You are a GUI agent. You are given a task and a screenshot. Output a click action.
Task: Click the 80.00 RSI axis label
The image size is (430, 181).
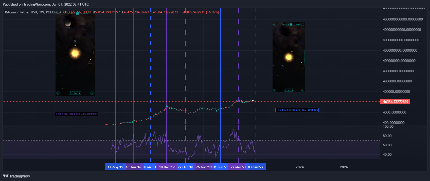pyautogui.click(x=387, y=136)
